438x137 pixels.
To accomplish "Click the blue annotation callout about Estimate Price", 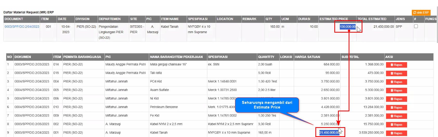I will tap(267, 105).
